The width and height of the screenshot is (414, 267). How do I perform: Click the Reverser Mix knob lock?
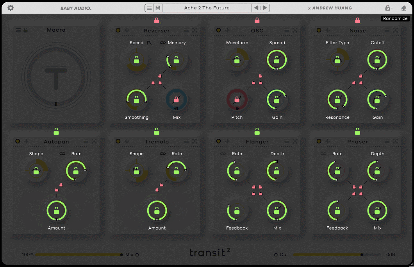point(176,100)
